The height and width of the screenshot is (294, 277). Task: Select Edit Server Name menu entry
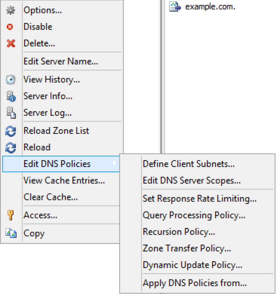[x=61, y=61]
